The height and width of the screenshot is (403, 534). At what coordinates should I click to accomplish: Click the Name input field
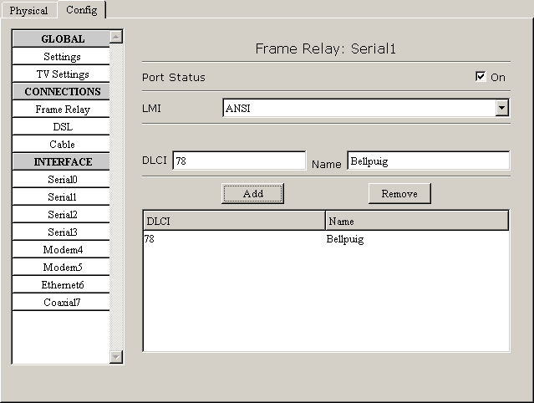click(x=427, y=161)
